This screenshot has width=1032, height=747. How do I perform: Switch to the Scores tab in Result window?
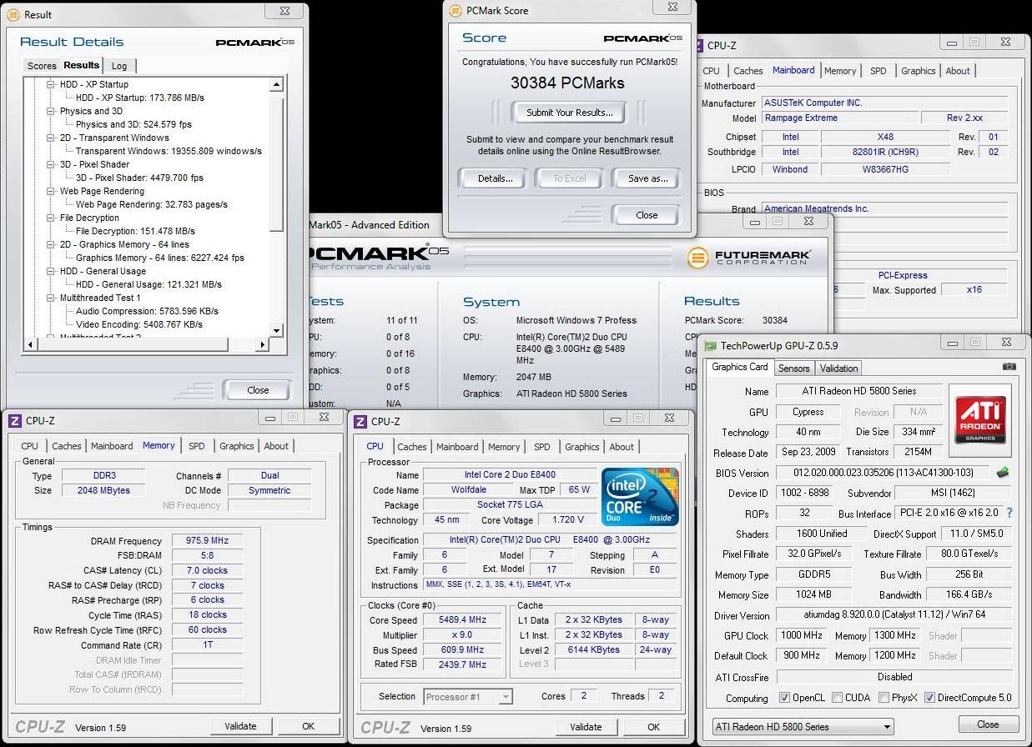pos(42,66)
